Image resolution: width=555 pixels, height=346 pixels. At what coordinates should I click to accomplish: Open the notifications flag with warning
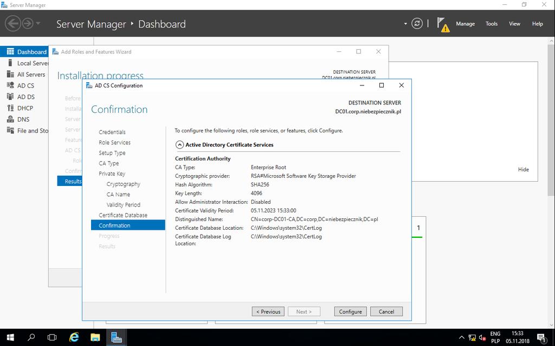(443, 24)
